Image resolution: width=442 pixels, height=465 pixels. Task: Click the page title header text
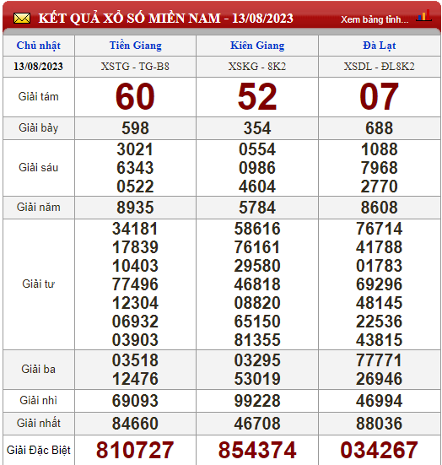(166, 19)
